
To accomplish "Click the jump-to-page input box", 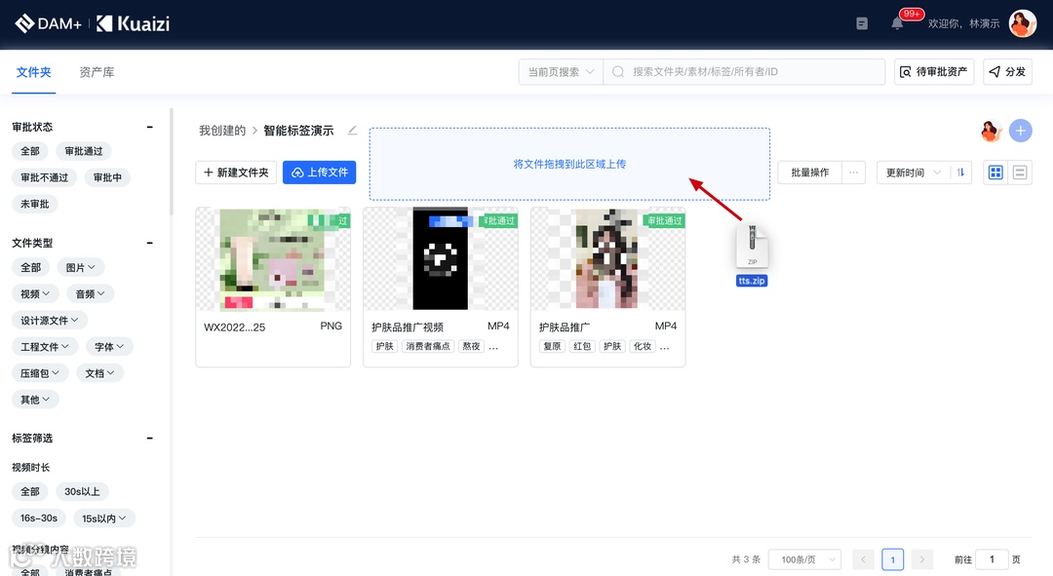I will [x=992, y=559].
